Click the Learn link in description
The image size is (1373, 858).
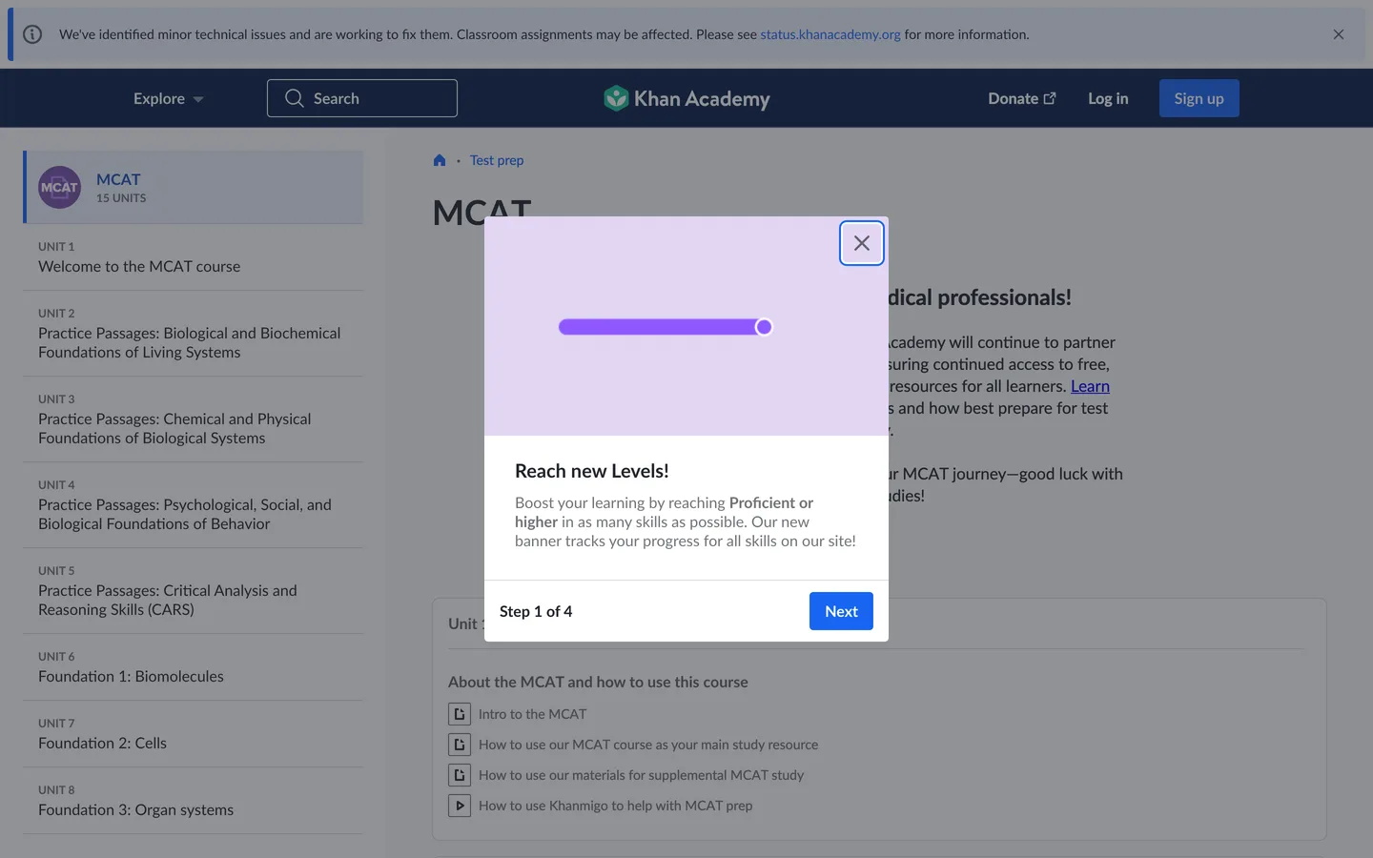(x=1090, y=386)
